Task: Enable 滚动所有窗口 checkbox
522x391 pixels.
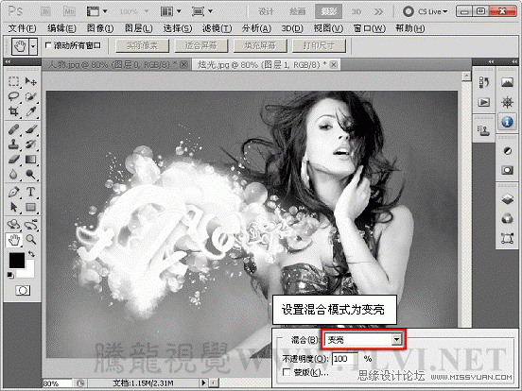Action: coord(48,45)
